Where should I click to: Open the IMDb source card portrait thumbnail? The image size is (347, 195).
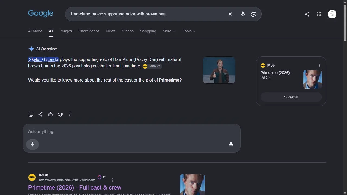pyautogui.click(x=313, y=79)
